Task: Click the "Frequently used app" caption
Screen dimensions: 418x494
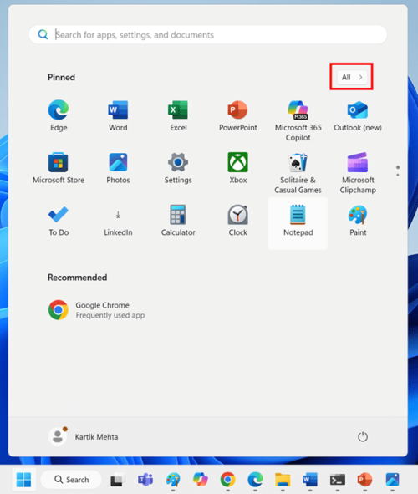Action: click(110, 315)
